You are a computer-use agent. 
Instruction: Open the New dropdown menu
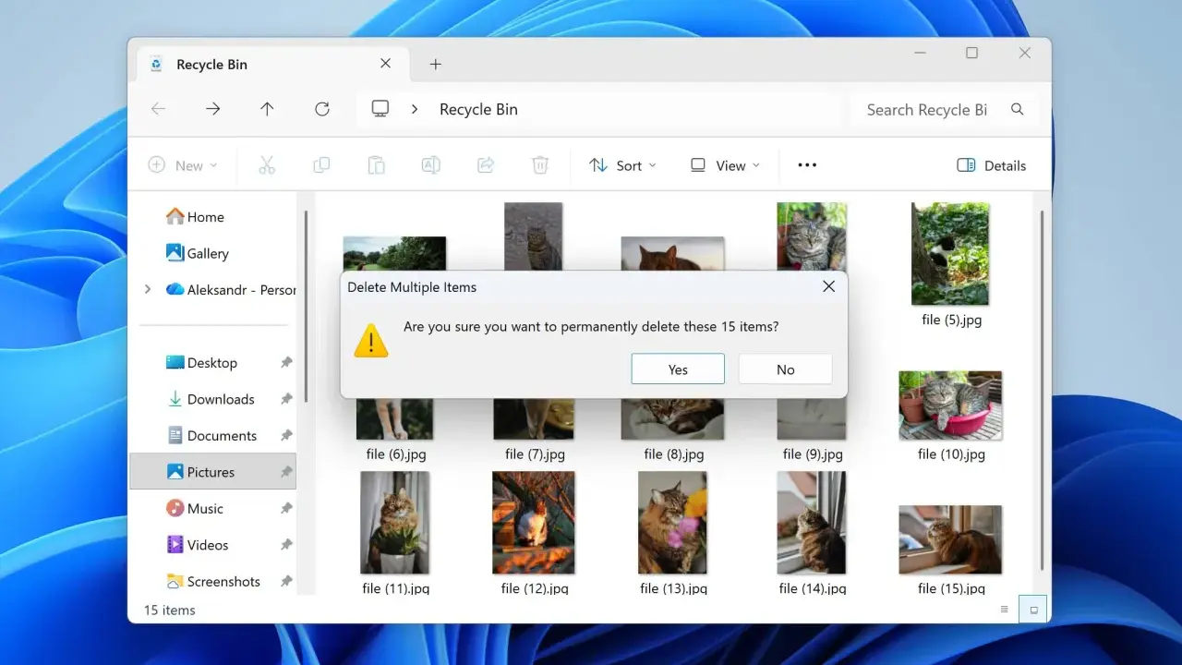[x=183, y=165]
